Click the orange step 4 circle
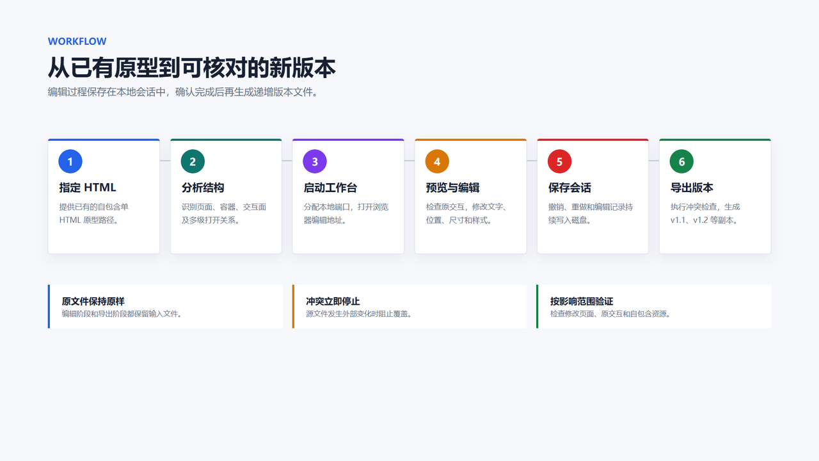The image size is (819, 461). click(437, 161)
